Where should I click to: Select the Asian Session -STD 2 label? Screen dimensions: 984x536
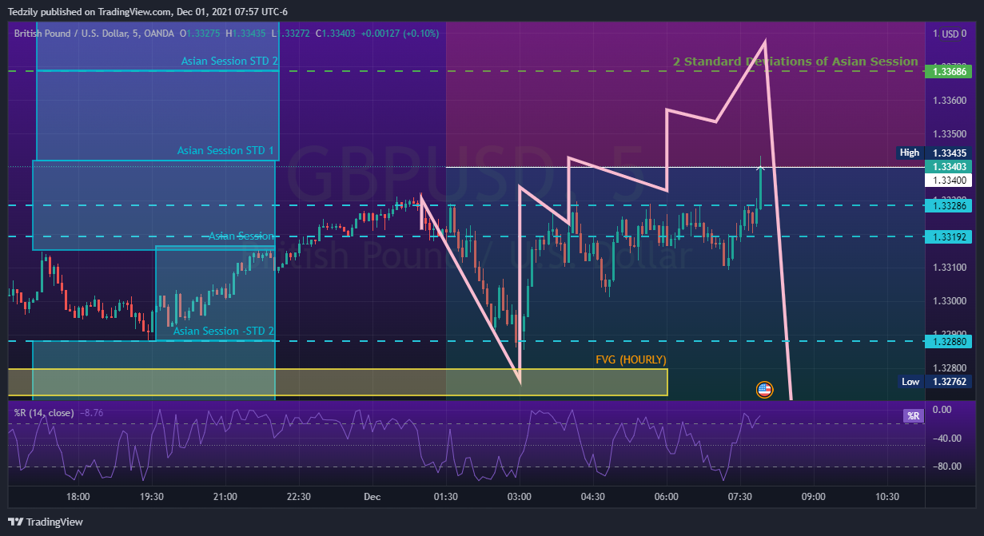pyautogui.click(x=224, y=331)
